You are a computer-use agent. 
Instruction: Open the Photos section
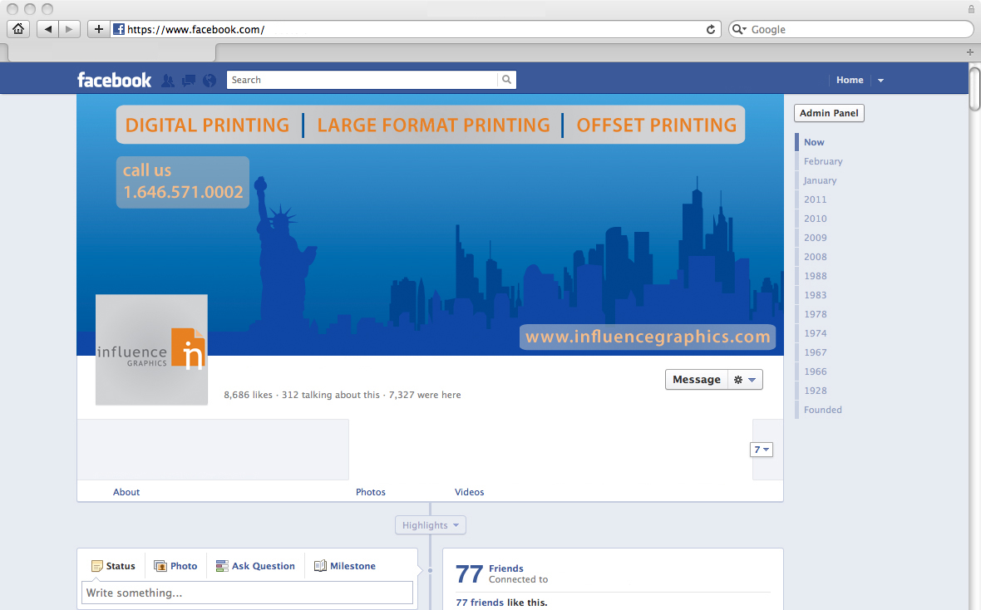[x=371, y=492]
